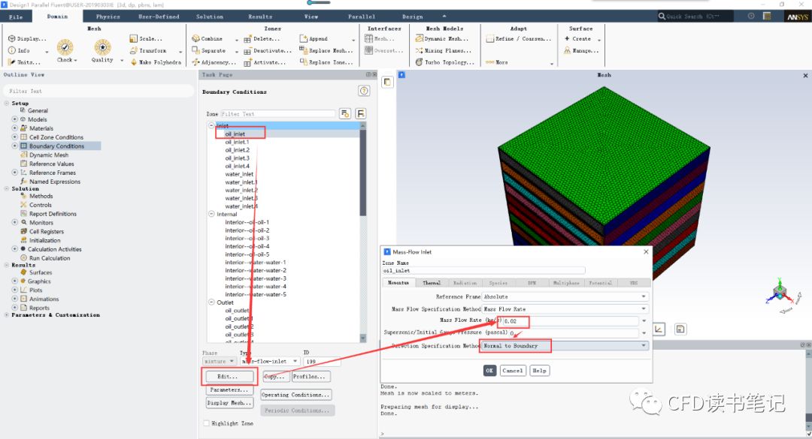Screen dimensions: 812x439
Task: Select the Momentum tab in Mass-Flow Inlet
Action: (398, 283)
